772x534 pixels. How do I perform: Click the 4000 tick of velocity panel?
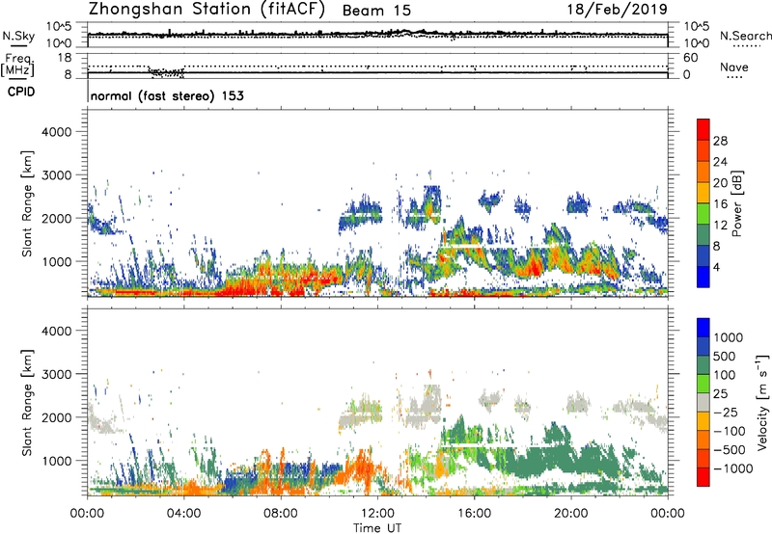(x=57, y=331)
